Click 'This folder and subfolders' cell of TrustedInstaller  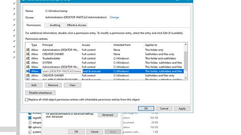pos(160,58)
